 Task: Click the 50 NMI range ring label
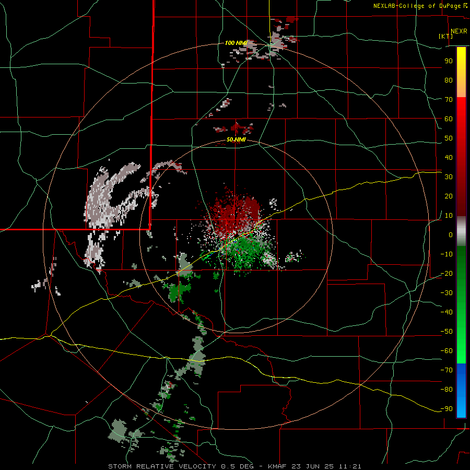point(236,139)
